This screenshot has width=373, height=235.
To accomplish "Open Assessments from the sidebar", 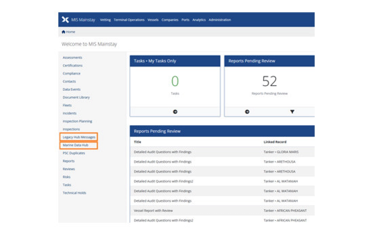I will [72, 58].
